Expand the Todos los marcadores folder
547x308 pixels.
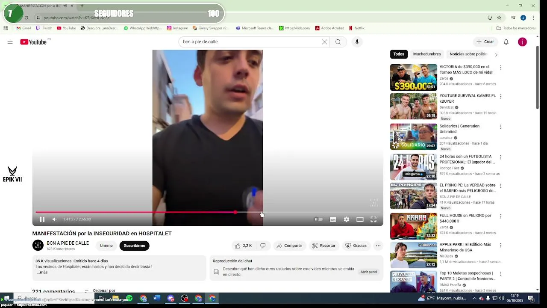[516, 28]
